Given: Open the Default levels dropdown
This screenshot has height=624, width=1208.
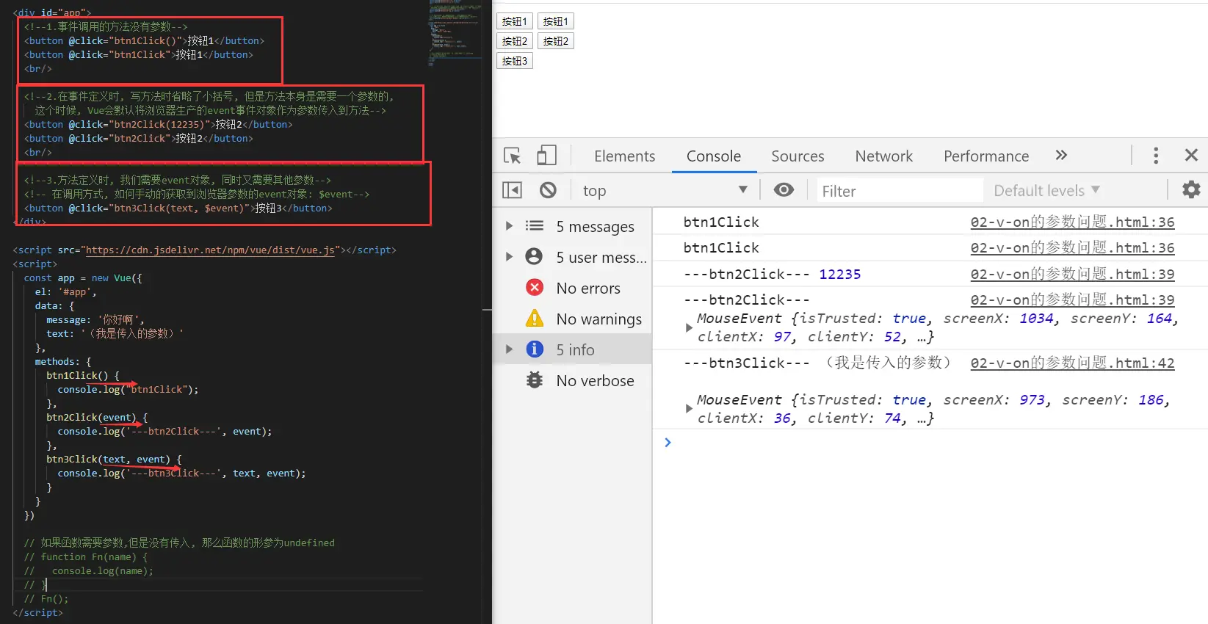Looking at the screenshot, I should tap(1046, 190).
